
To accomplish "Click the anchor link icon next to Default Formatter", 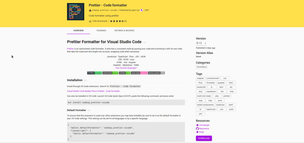I will pos(89,110).
